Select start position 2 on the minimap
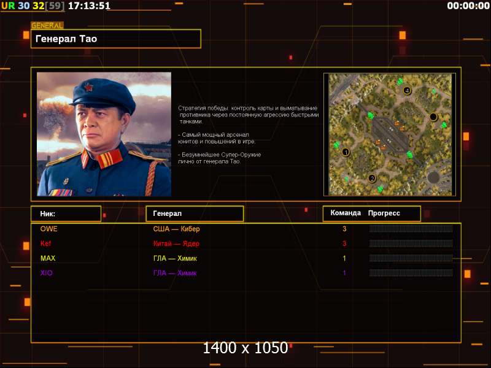Screen dimensions: 491x368 point(372,178)
